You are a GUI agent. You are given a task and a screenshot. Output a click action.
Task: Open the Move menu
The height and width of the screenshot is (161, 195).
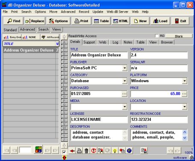[x=53, y=12]
